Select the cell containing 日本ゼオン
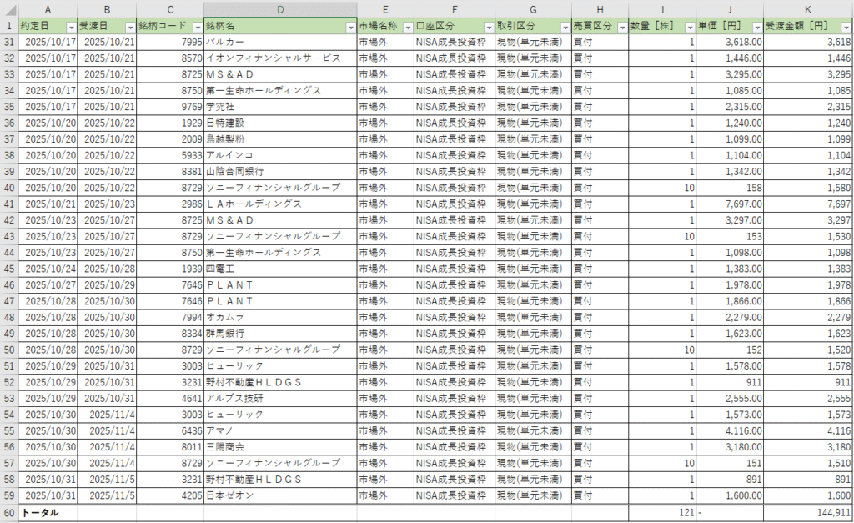This screenshot has height=523, width=854. point(280,495)
